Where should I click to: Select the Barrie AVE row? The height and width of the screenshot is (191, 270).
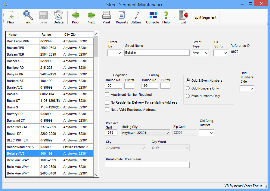pyautogui.click(x=50, y=87)
